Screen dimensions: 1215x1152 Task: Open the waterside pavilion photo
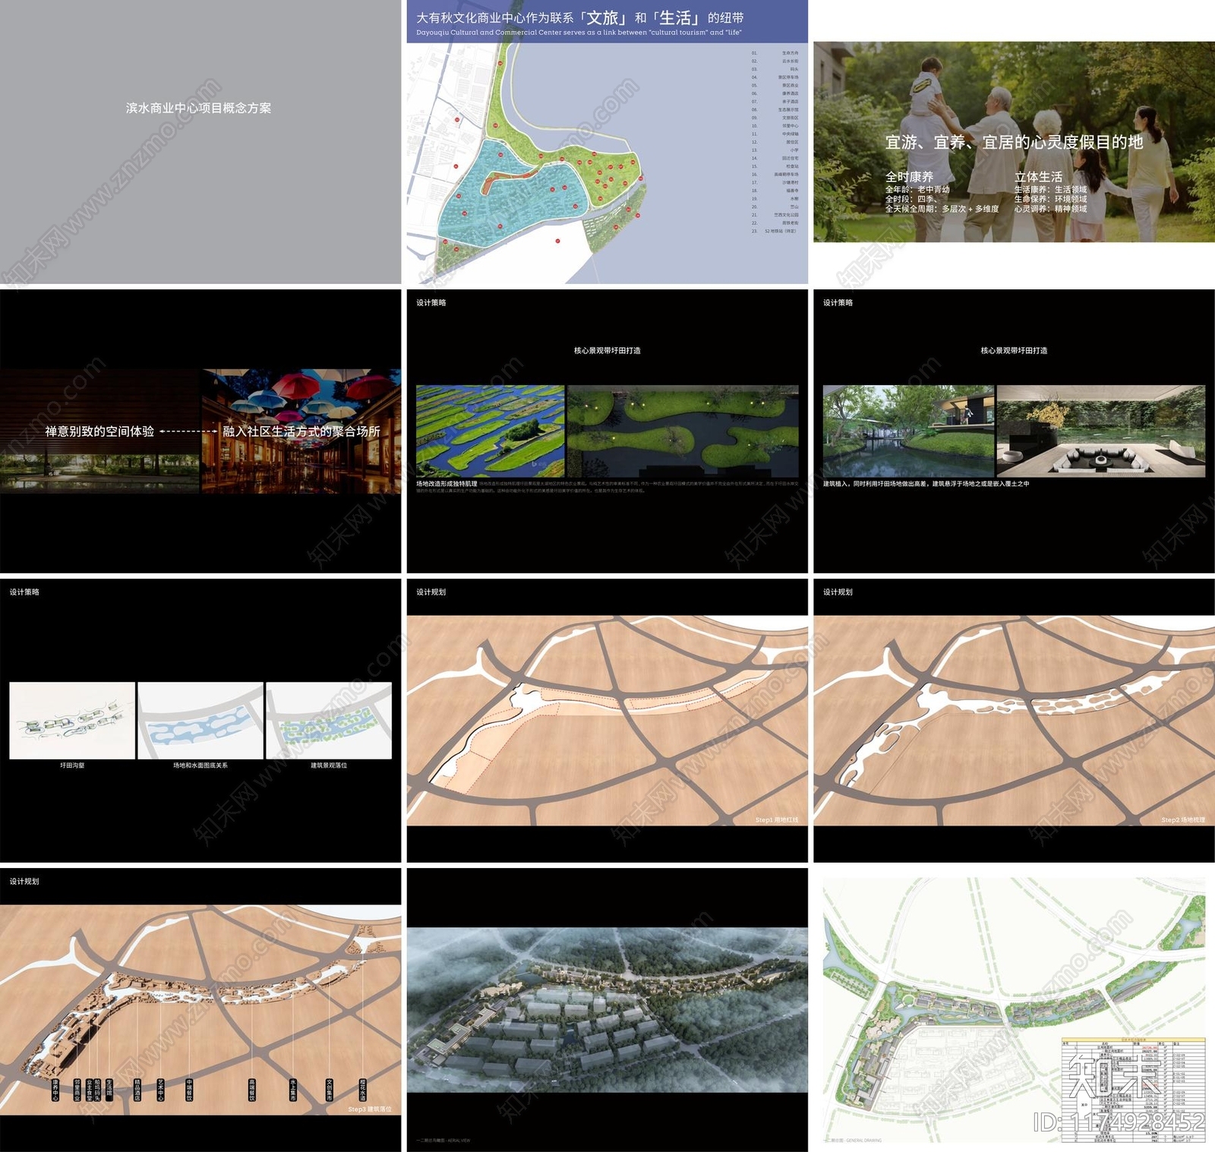point(908,431)
